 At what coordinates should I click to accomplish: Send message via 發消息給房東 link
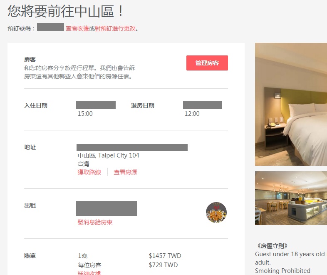coord(95,222)
